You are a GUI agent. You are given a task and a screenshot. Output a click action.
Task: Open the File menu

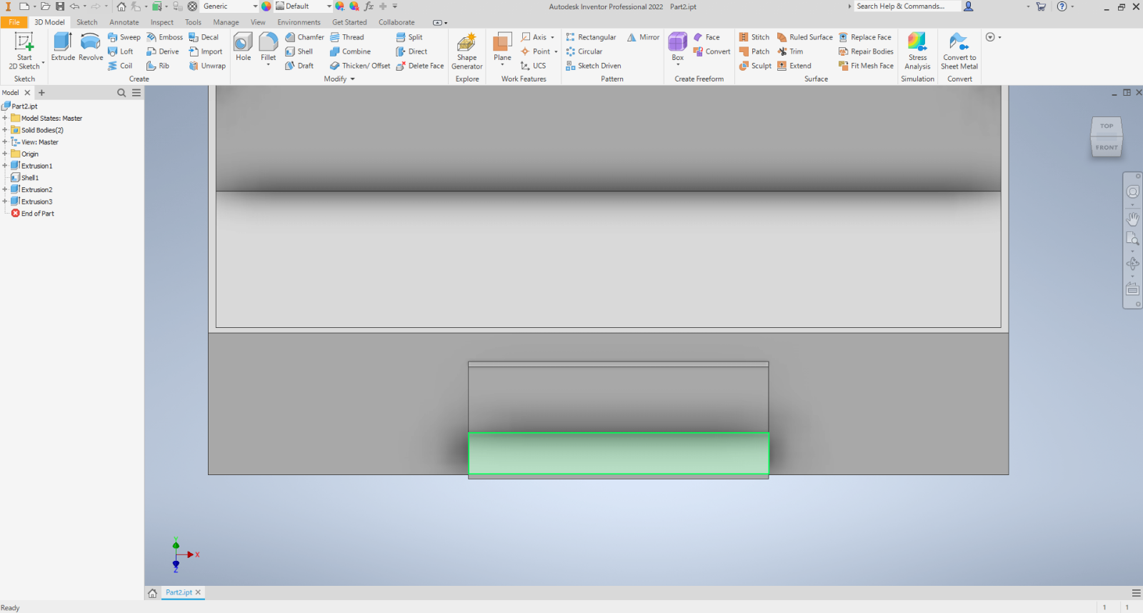pyautogui.click(x=14, y=22)
